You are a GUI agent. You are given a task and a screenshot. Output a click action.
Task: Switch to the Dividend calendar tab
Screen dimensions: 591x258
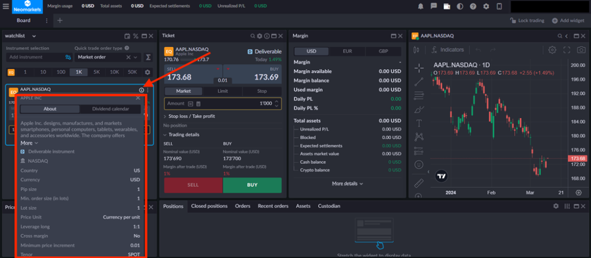[x=110, y=109]
